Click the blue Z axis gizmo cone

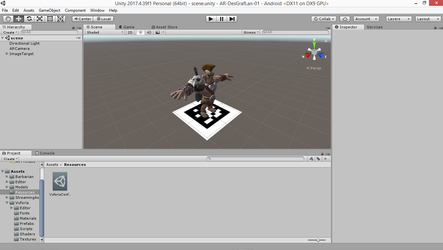pyautogui.click(x=321, y=55)
